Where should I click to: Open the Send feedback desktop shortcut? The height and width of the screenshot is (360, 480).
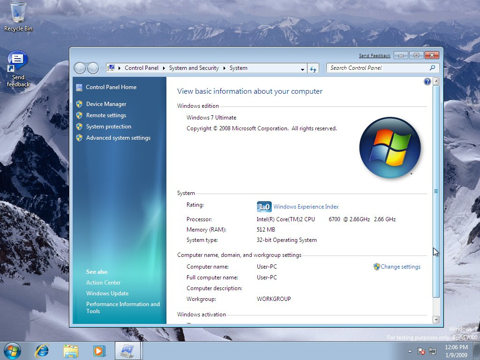[x=18, y=69]
